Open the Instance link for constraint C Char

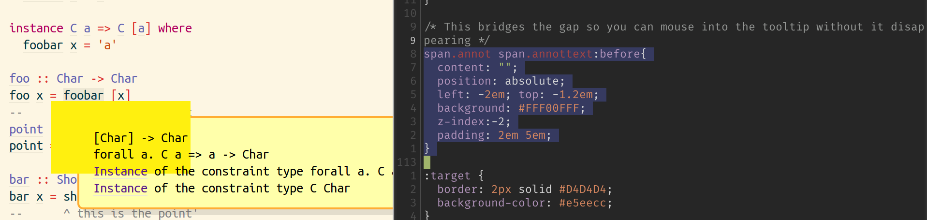120,188
